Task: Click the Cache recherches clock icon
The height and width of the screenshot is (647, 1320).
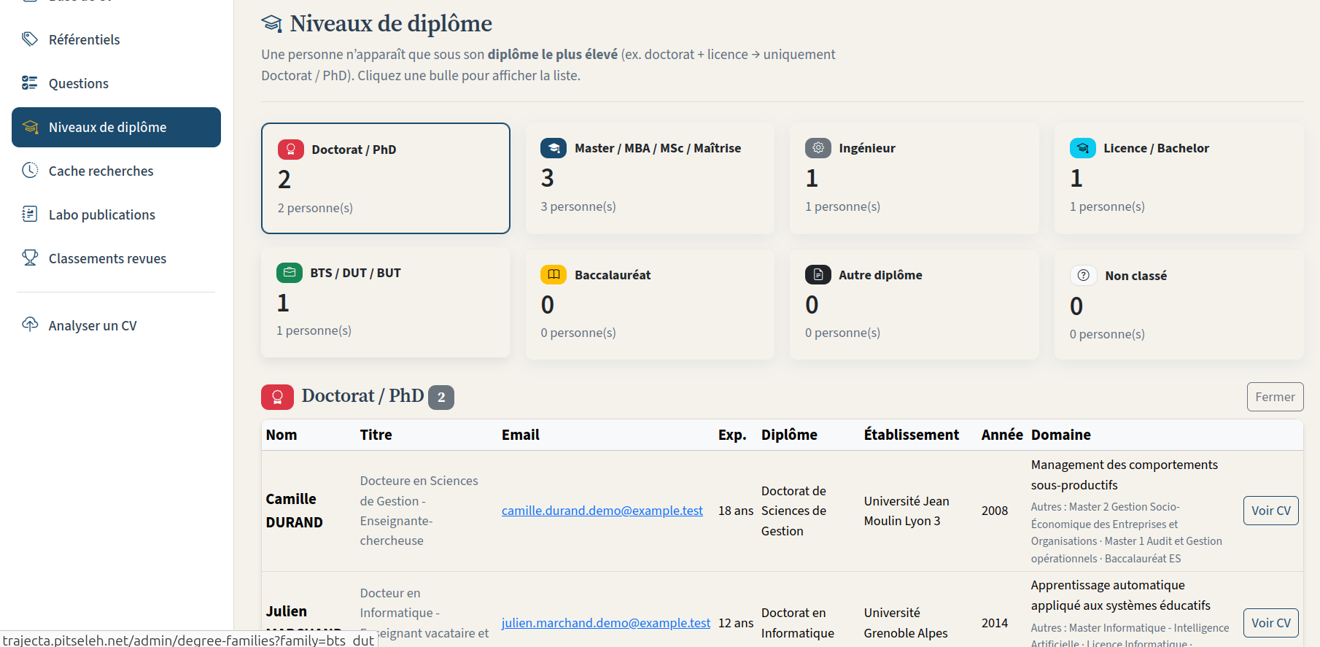Action: click(x=30, y=170)
